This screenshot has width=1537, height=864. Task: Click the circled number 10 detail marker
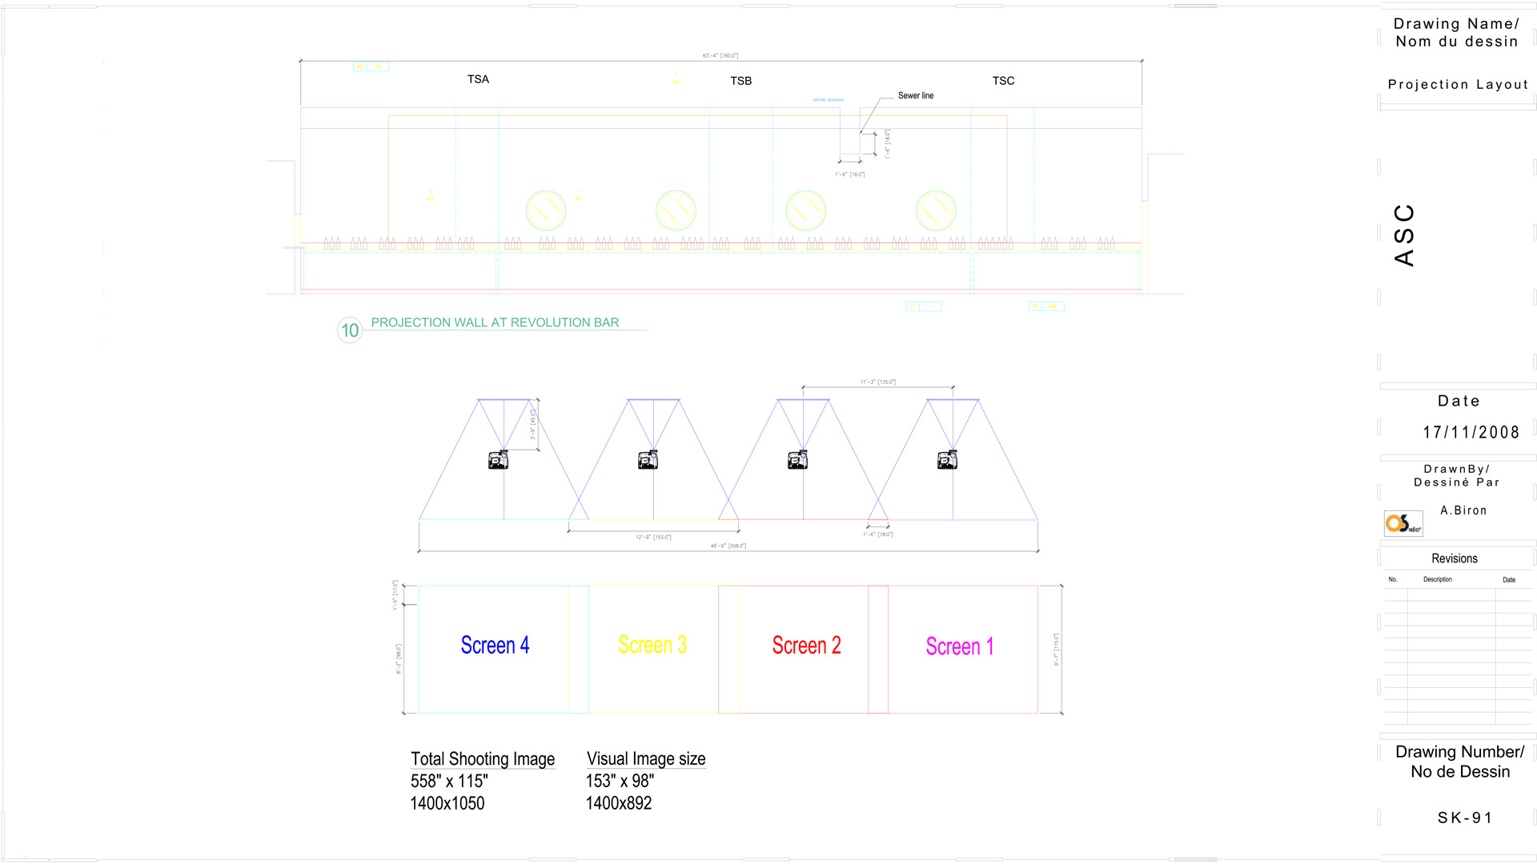(350, 330)
